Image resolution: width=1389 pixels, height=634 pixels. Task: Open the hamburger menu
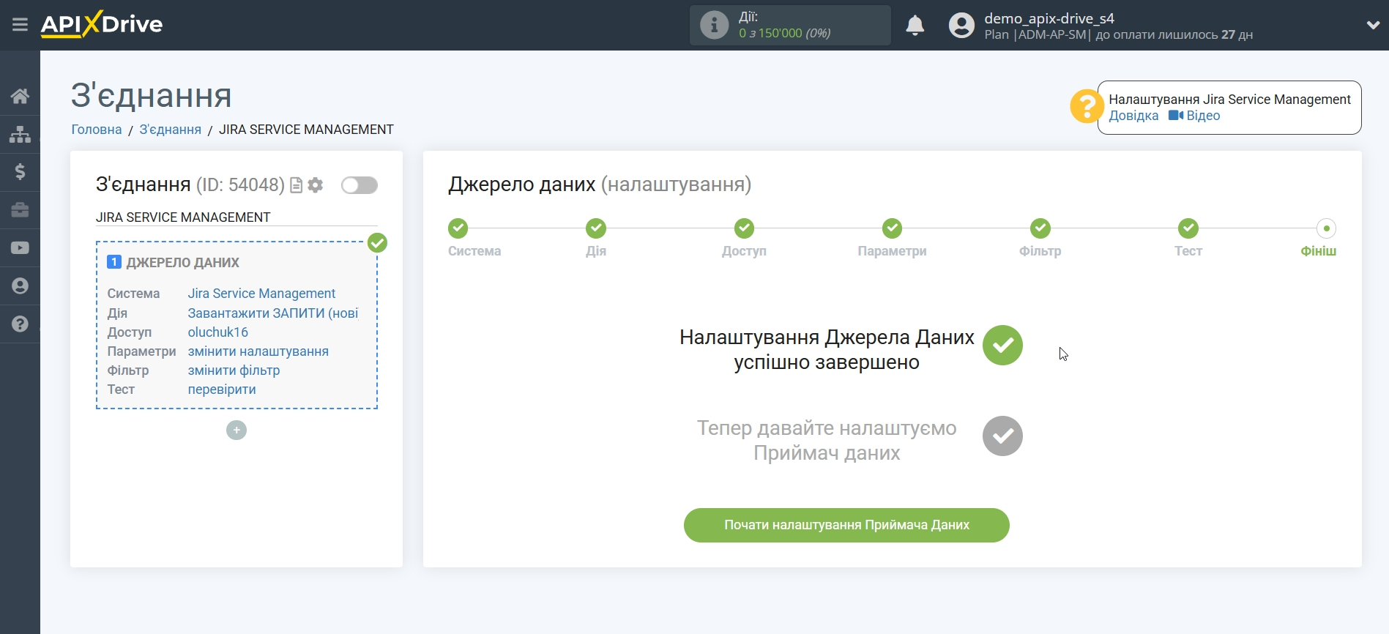coord(20,25)
